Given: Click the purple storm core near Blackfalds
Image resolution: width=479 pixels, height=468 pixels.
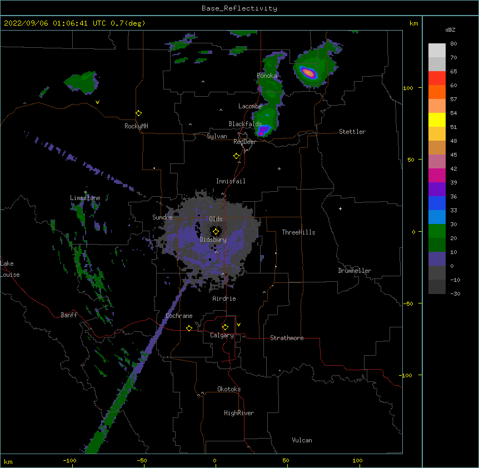Looking at the screenshot, I should click(x=263, y=131).
